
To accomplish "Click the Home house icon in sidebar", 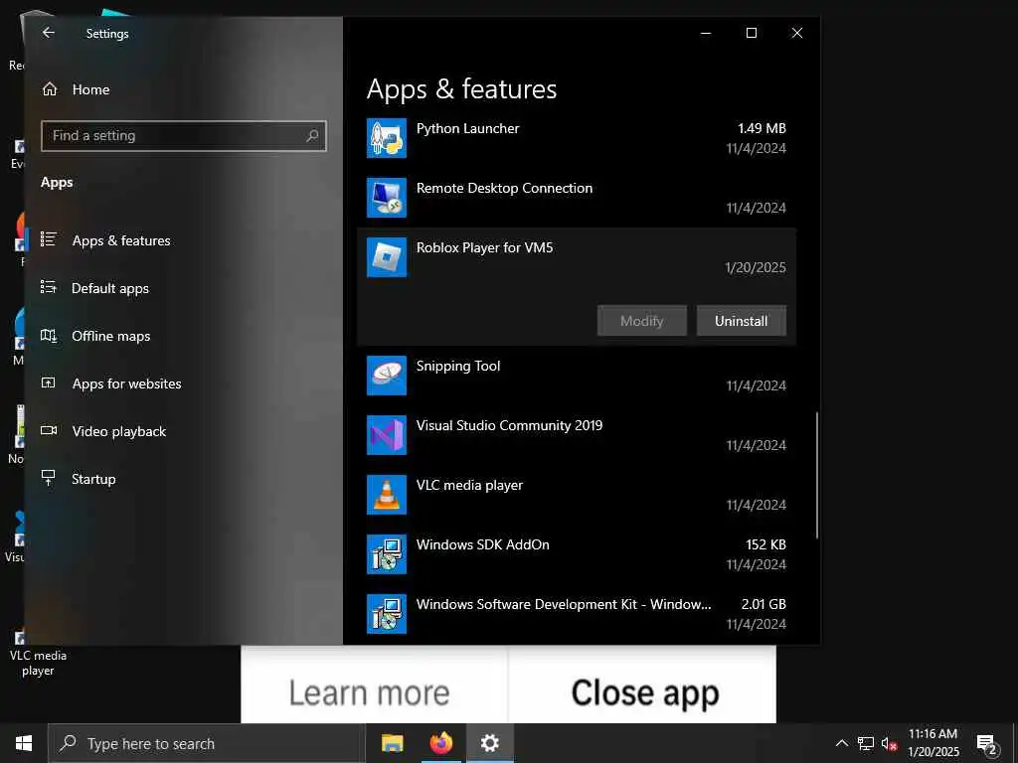I will (50, 88).
